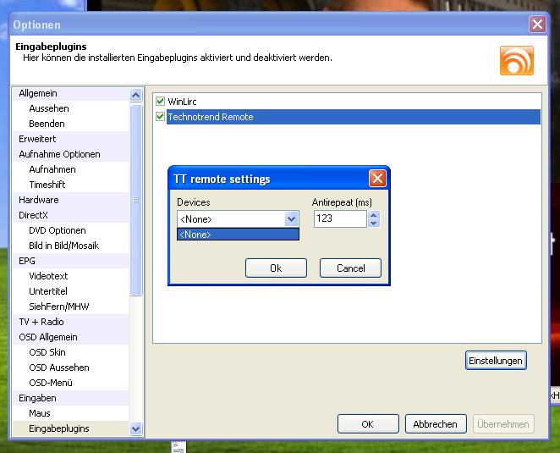The height and width of the screenshot is (453, 560).
Task: Click the Antirepeat (ms) value field
Action: tap(340, 218)
